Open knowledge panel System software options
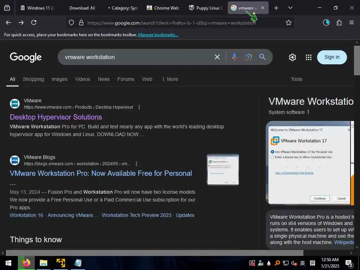This screenshot has height=270, width=360. pos(308,112)
